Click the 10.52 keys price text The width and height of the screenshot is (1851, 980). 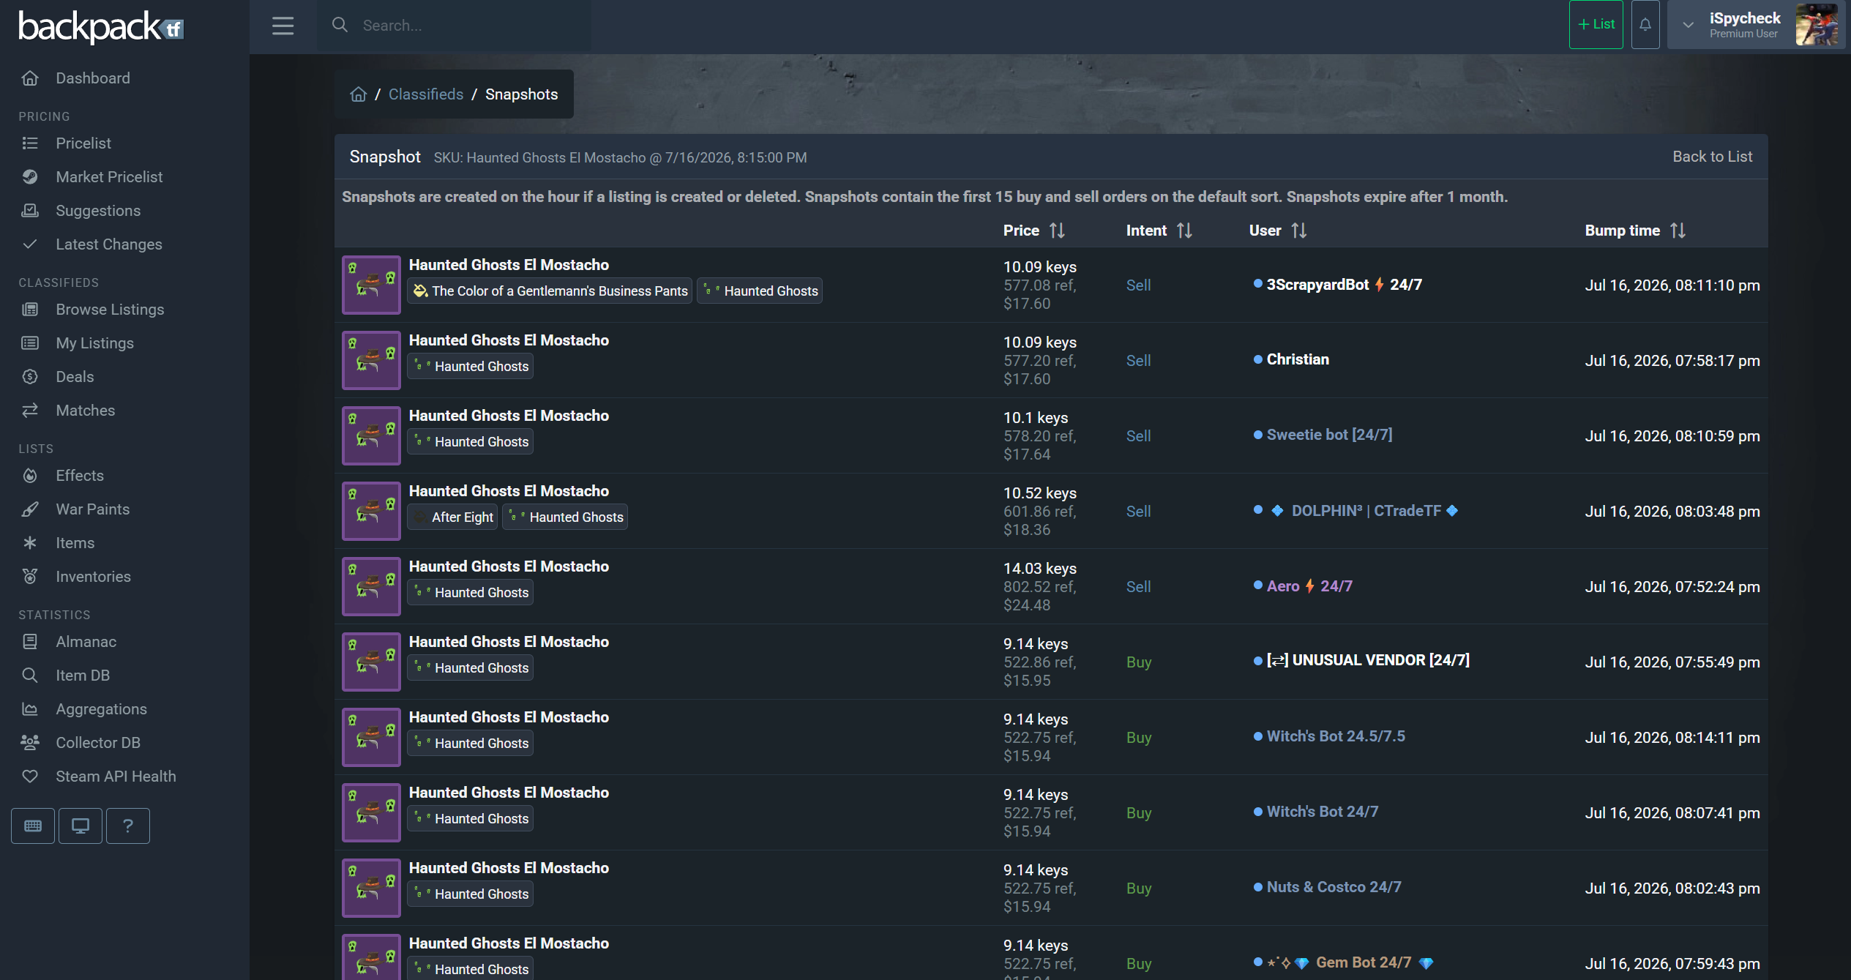(1040, 493)
